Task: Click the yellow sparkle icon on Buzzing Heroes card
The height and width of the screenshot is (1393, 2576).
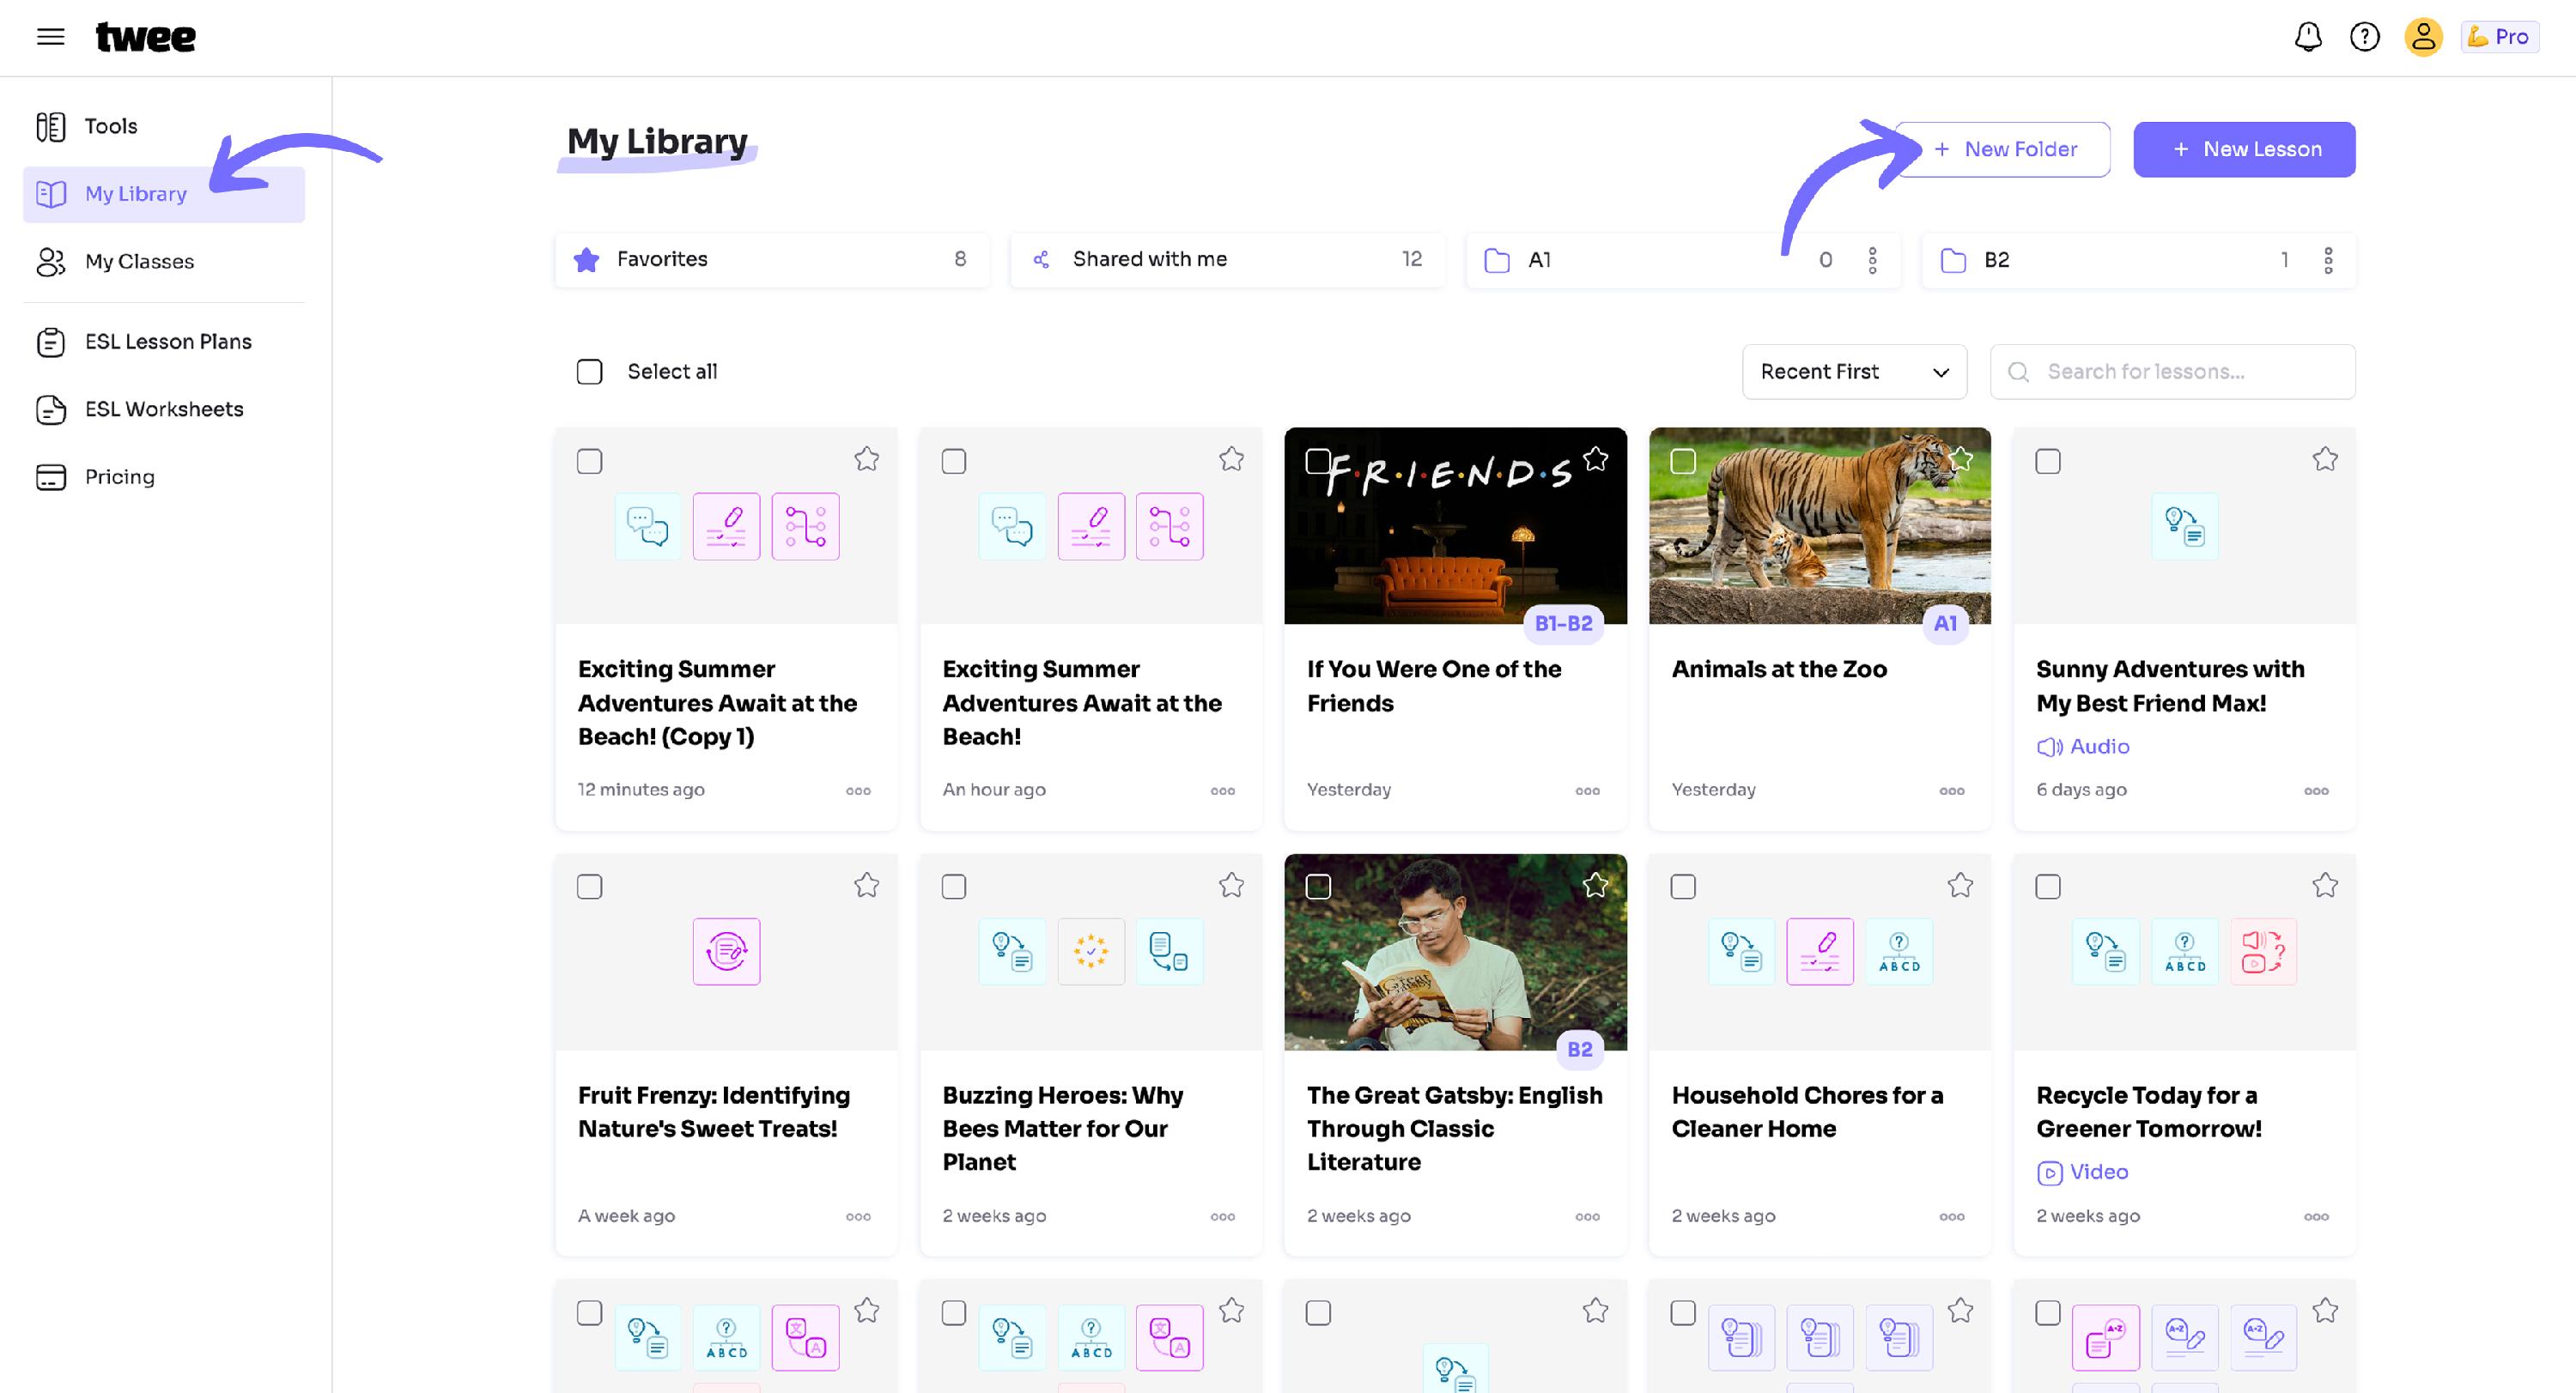Action: pyautogui.click(x=1091, y=953)
